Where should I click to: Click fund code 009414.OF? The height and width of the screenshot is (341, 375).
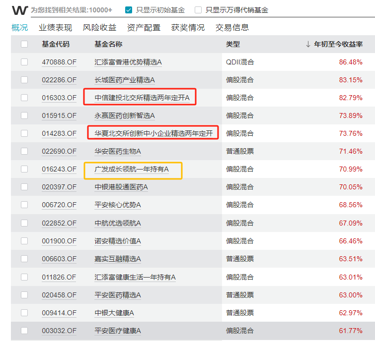pos(59,313)
